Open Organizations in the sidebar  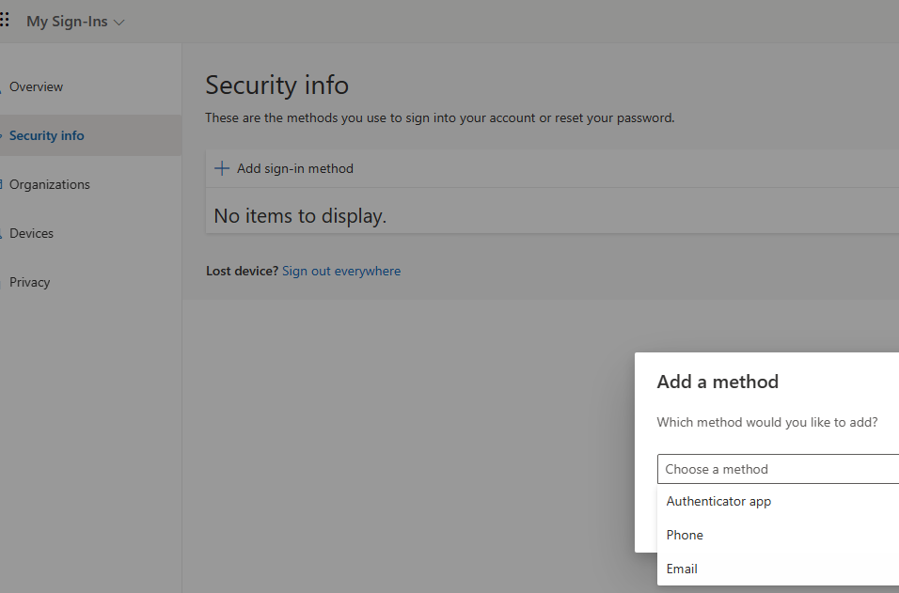click(x=50, y=184)
